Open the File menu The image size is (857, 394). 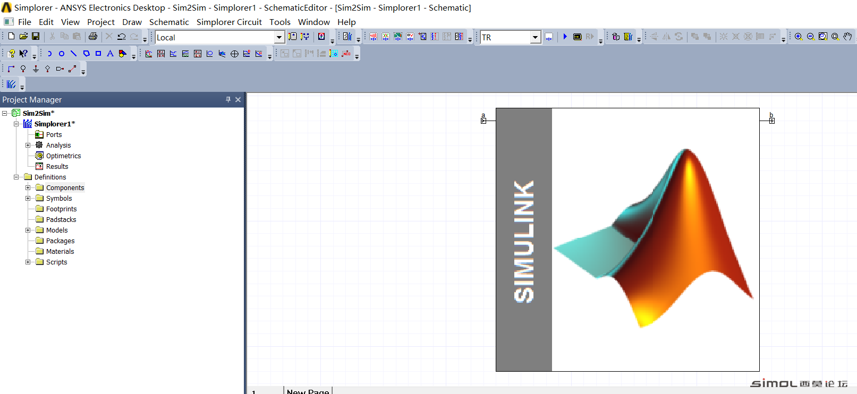pos(24,22)
